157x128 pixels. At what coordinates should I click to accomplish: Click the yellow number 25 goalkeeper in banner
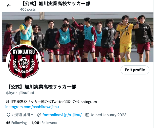(125, 38)
